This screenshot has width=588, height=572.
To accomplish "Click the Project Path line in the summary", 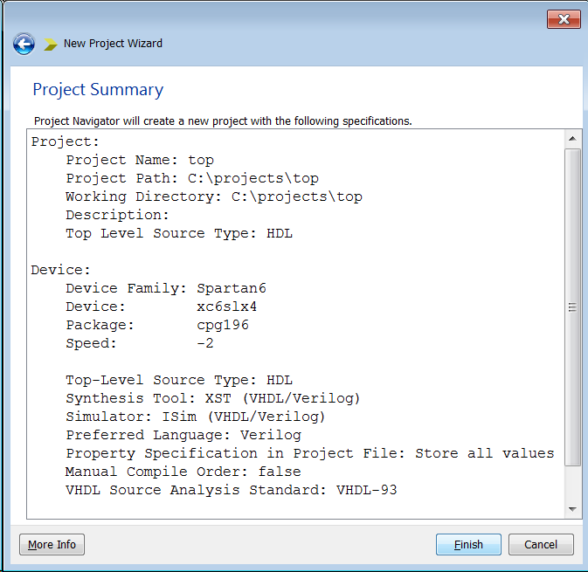I will 192,178.
